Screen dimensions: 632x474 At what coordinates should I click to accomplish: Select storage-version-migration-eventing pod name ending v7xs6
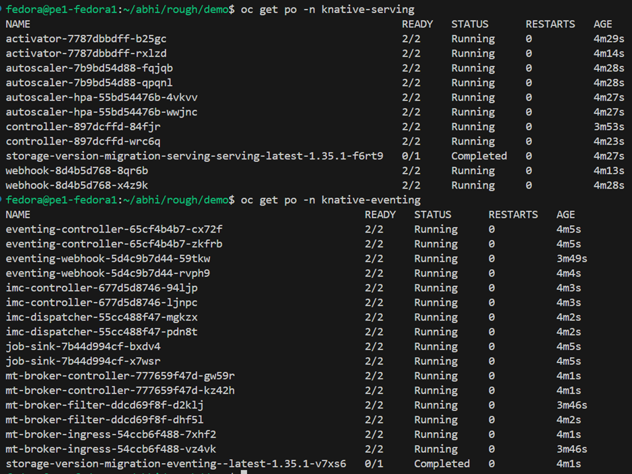point(176,463)
